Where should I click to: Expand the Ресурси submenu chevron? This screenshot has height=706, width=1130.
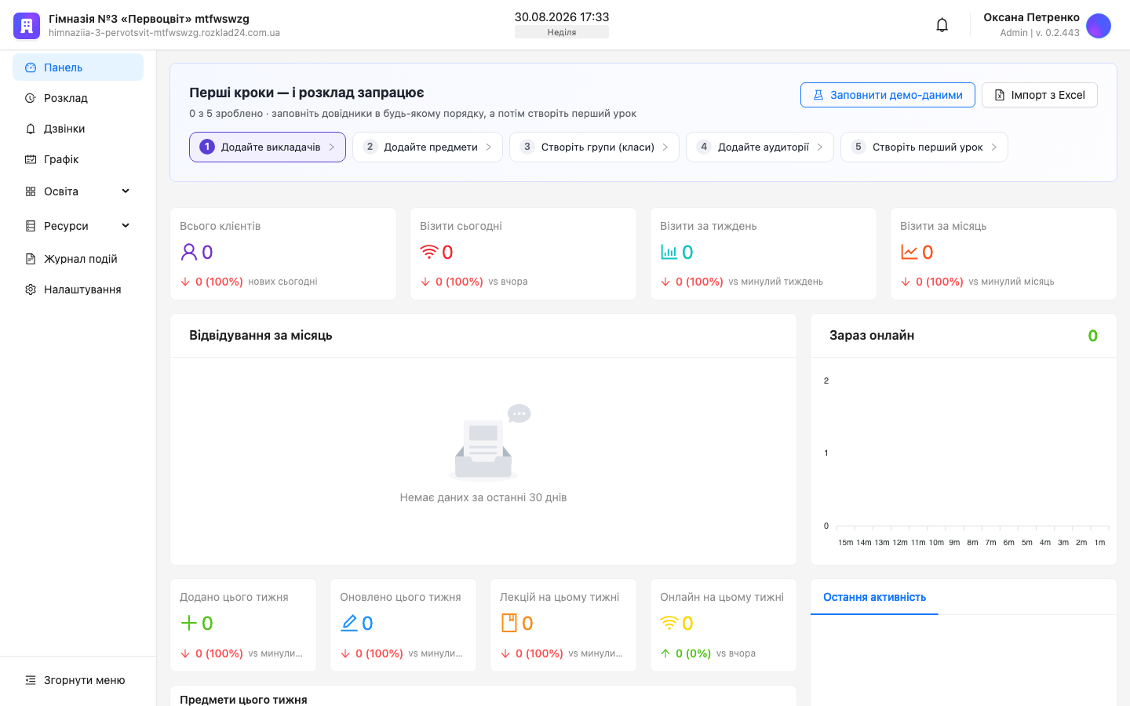click(x=126, y=226)
